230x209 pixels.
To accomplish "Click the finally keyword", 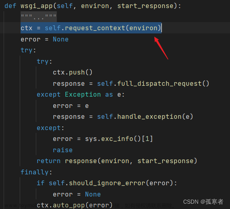I will pos(35,172).
